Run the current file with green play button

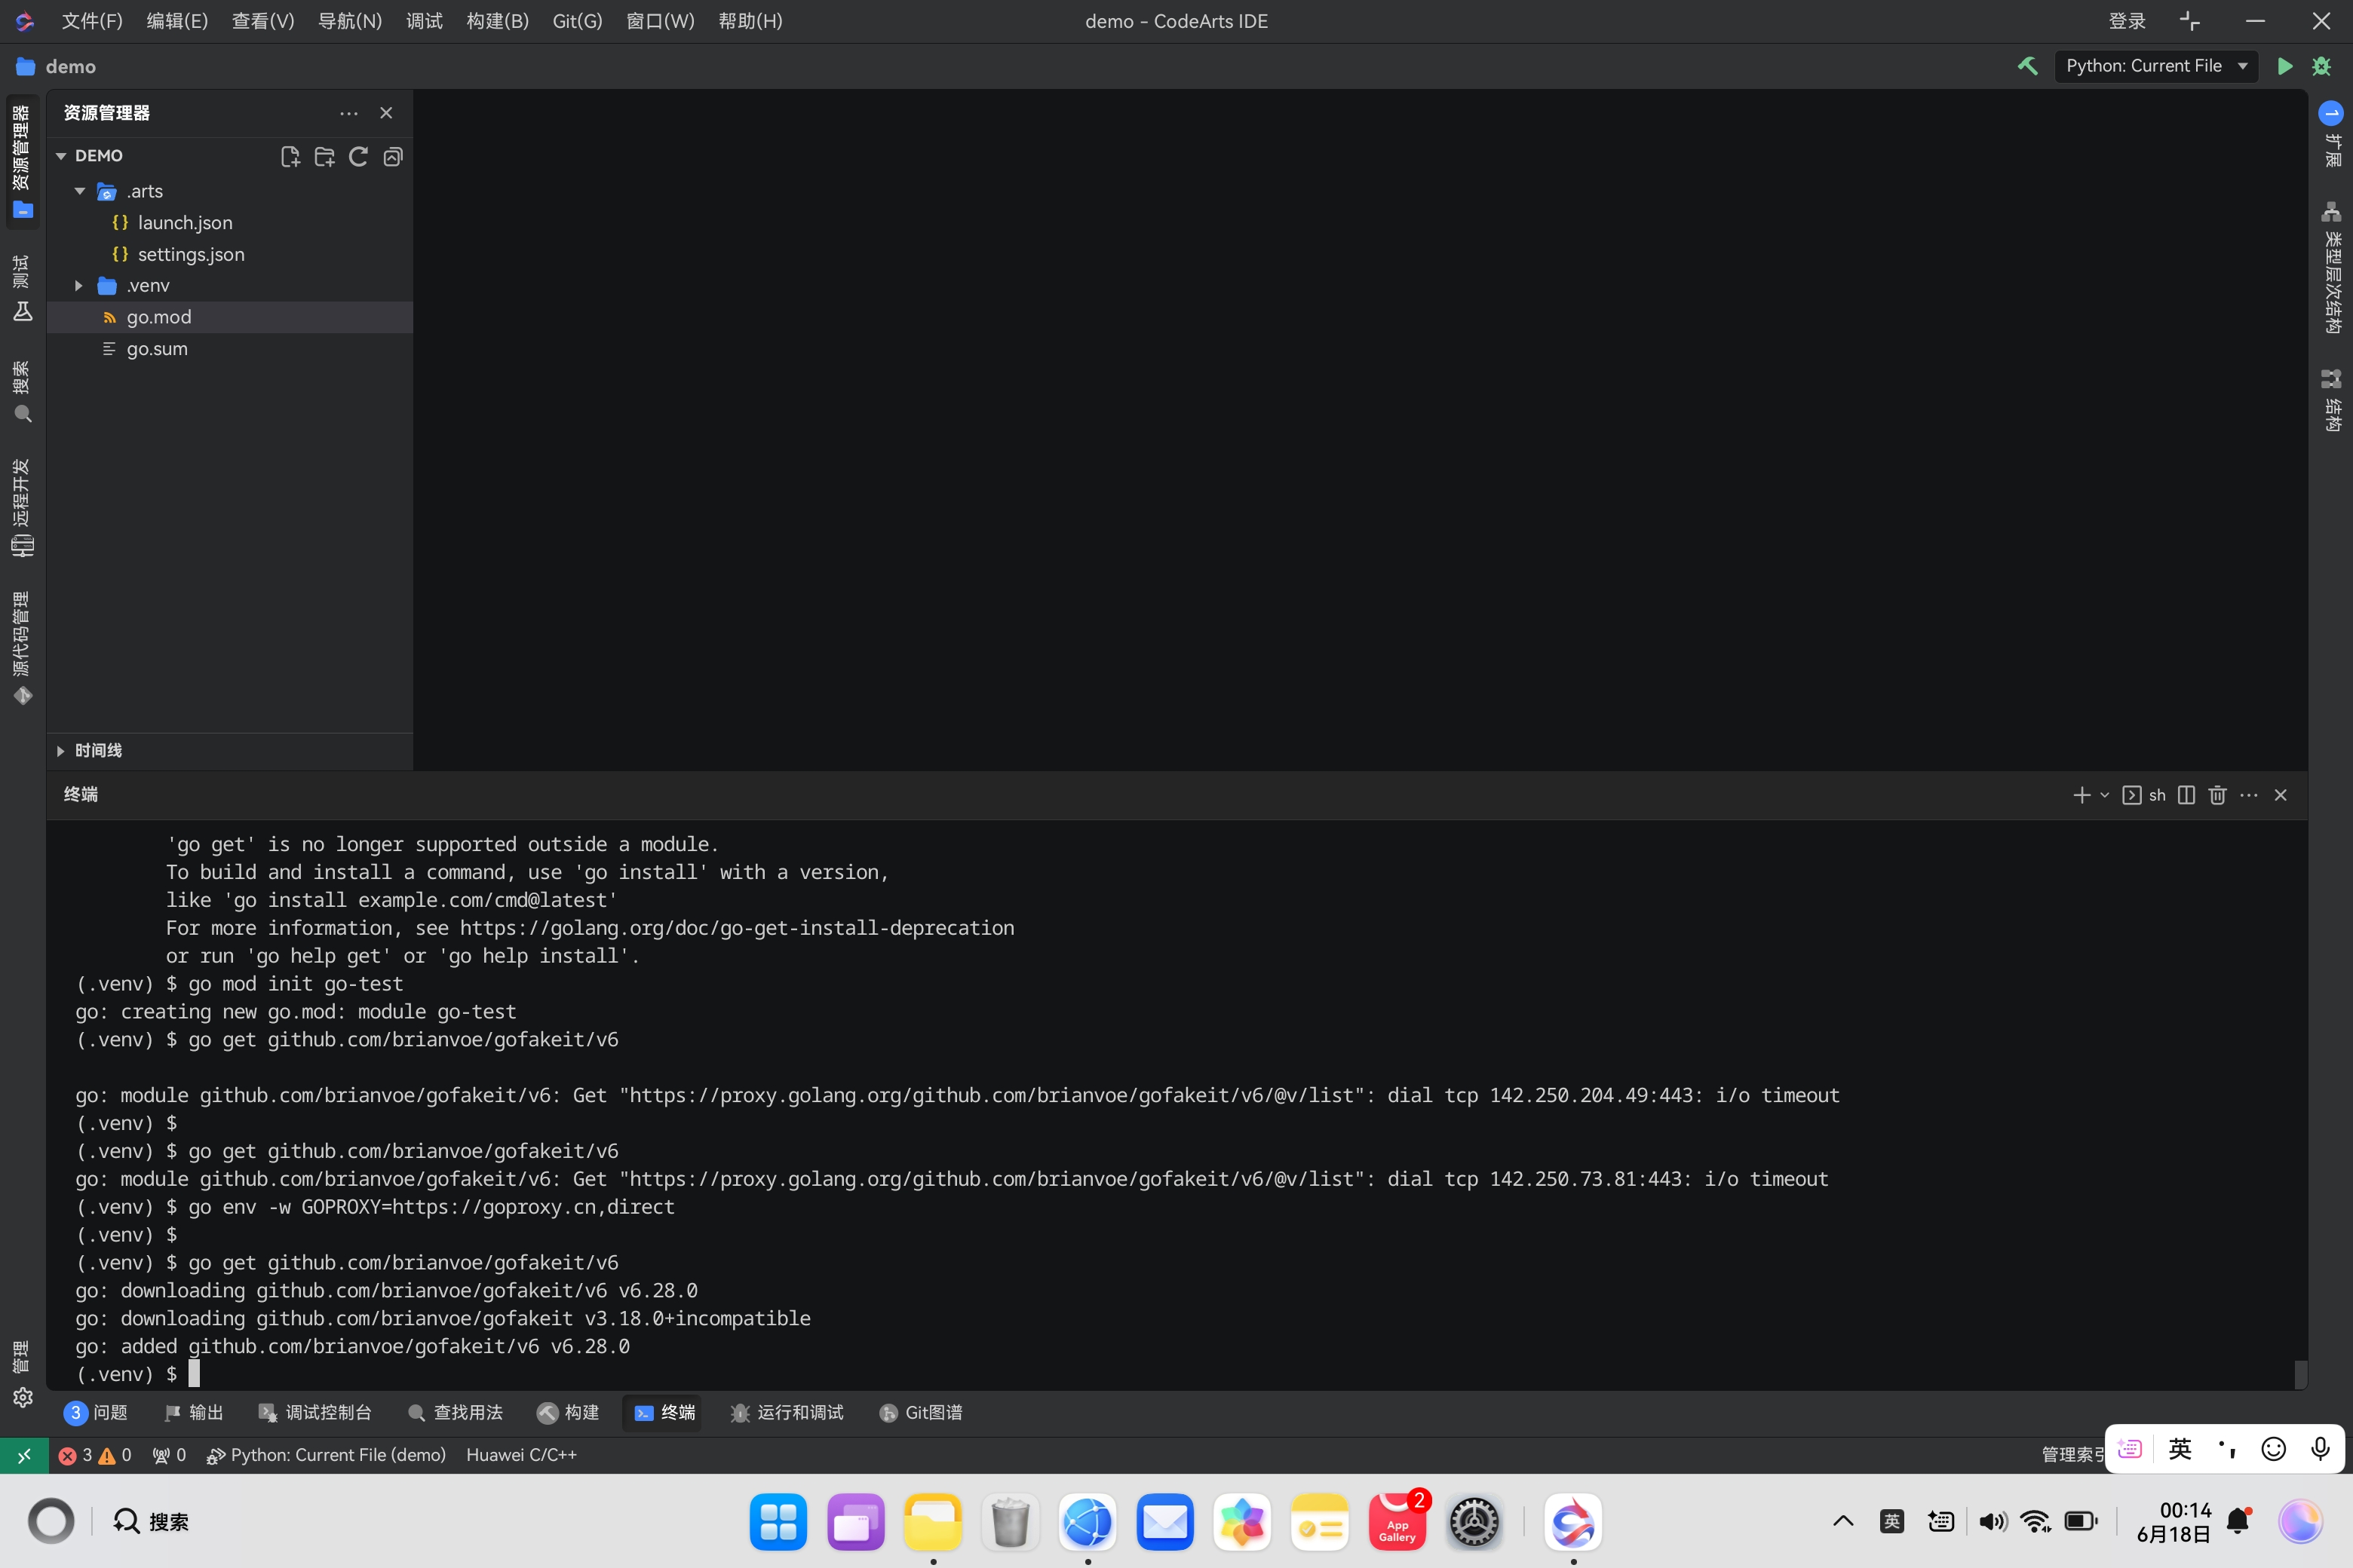pos(2285,66)
